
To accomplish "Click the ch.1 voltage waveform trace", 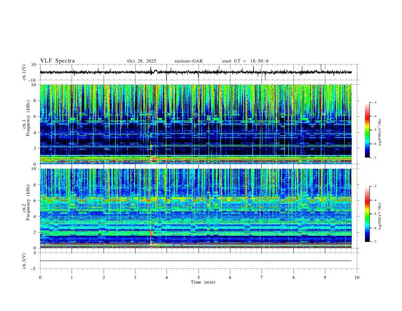I will (x=195, y=72).
